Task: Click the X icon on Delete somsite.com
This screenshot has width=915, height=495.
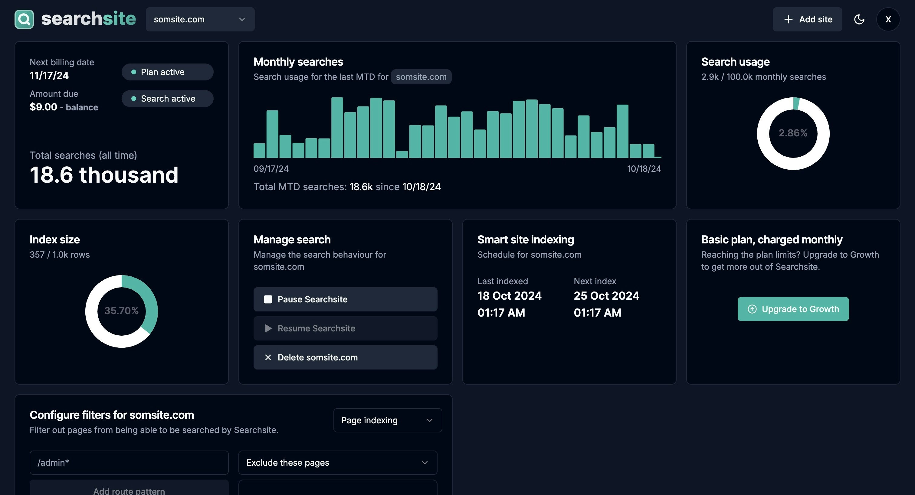Action: pyautogui.click(x=268, y=358)
